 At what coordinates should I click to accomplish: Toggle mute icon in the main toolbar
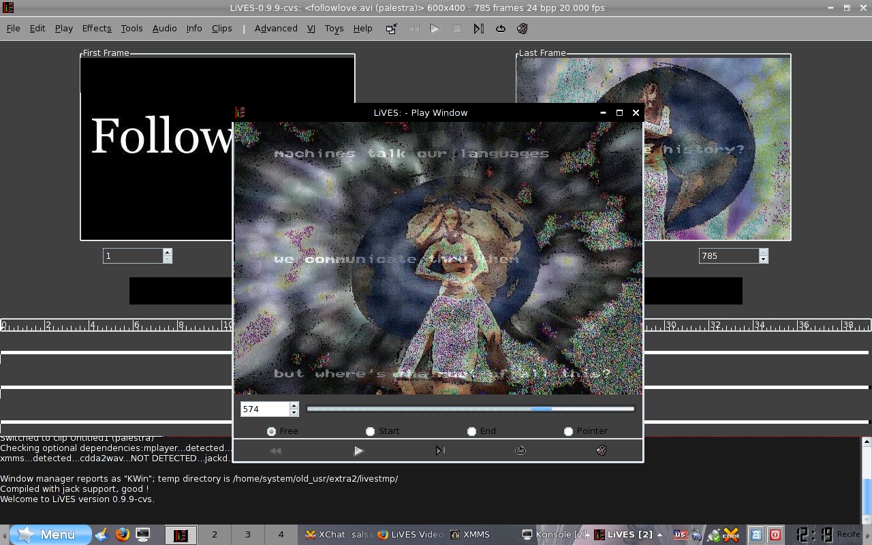523,29
